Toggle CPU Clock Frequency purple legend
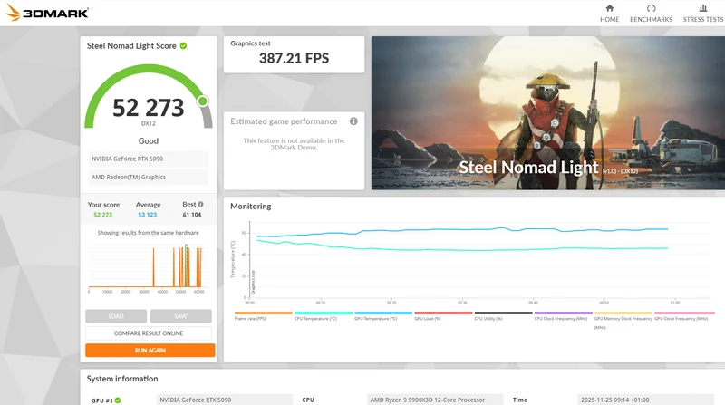 coord(563,316)
